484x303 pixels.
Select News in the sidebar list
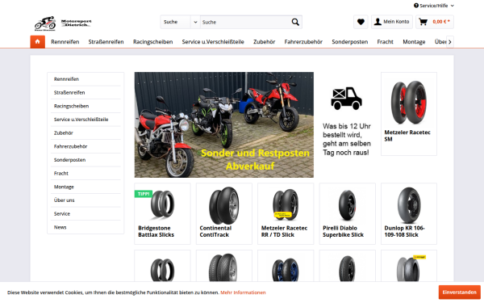86,227
